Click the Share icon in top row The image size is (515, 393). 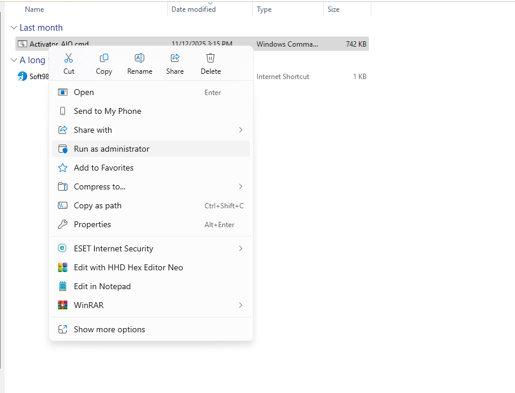(175, 58)
